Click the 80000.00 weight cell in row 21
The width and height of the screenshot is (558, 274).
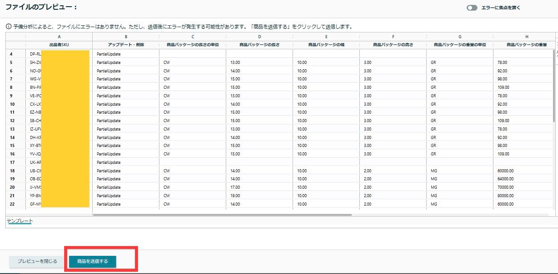[x=505, y=196]
